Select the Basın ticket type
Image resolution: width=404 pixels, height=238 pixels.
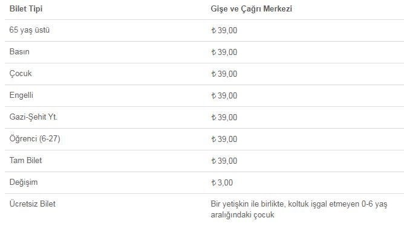tap(19, 52)
